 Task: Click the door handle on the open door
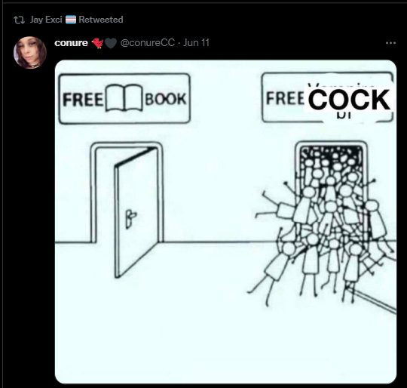(x=130, y=217)
